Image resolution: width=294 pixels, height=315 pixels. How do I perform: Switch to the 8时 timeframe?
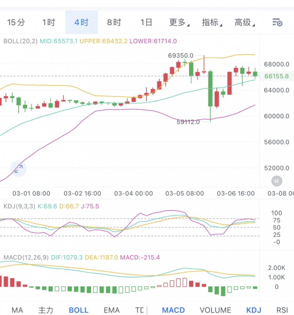(x=114, y=22)
